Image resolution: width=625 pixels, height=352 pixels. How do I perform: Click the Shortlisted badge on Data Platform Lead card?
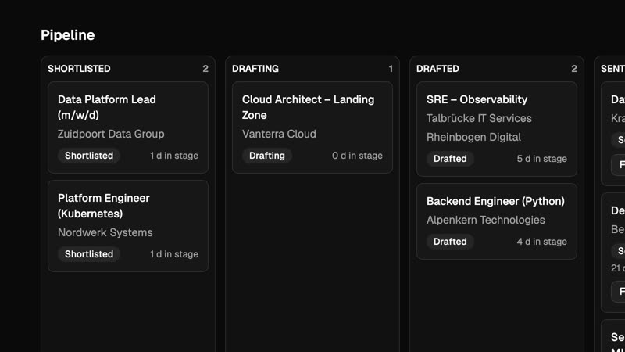[x=89, y=156]
